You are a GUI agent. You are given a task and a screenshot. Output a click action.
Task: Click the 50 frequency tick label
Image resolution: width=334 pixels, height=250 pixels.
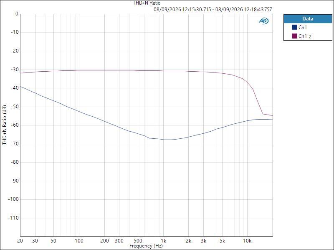[x=53, y=241]
